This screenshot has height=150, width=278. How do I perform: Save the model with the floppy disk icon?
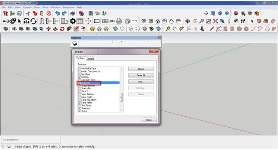point(19,13)
